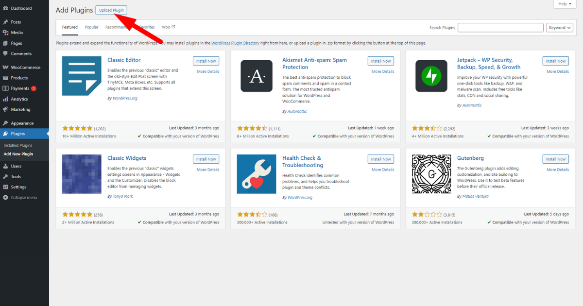This screenshot has width=583, height=306.
Task: Open More Details for Gutenberg
Action: click(558, 170)
